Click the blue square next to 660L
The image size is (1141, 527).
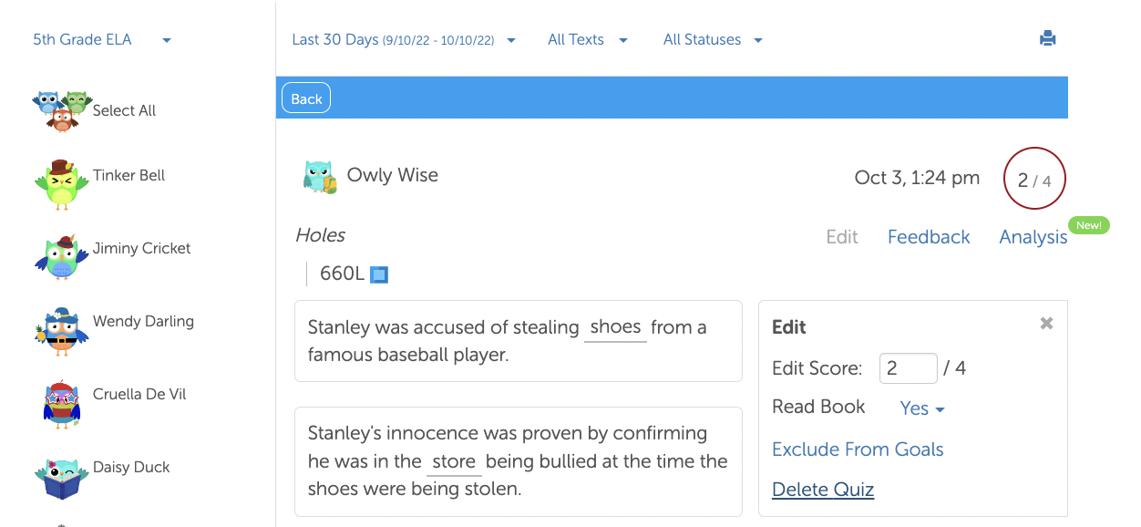tap(379, 274)
